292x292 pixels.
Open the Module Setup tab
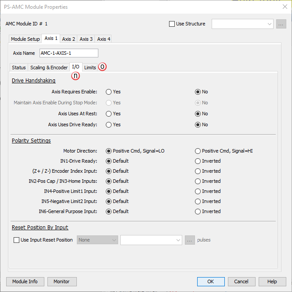tap(25, 39)
